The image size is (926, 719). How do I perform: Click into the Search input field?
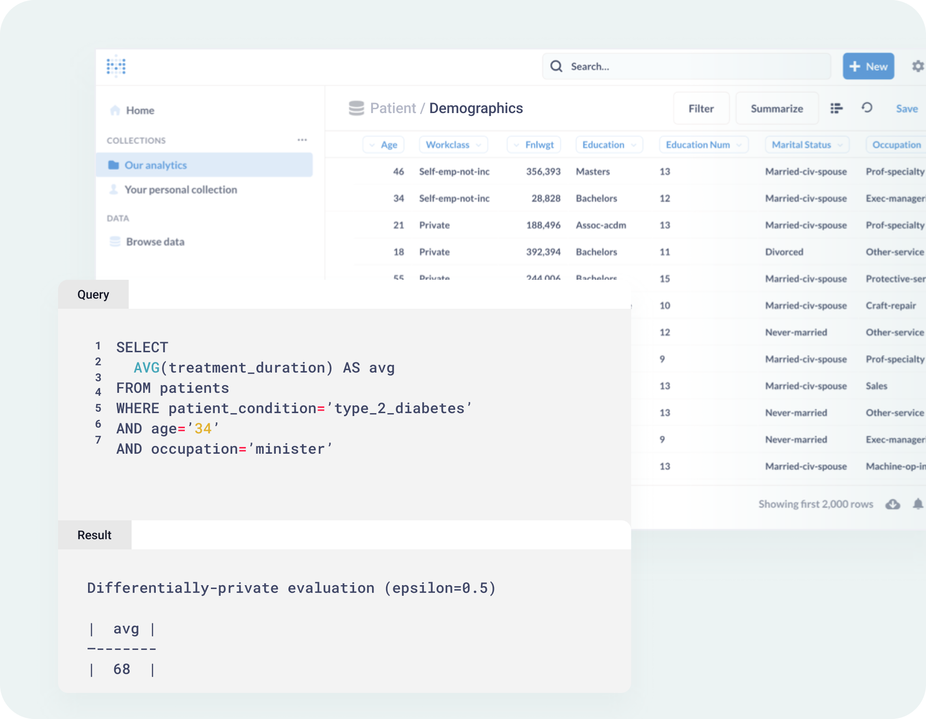(x=687, y=66)
